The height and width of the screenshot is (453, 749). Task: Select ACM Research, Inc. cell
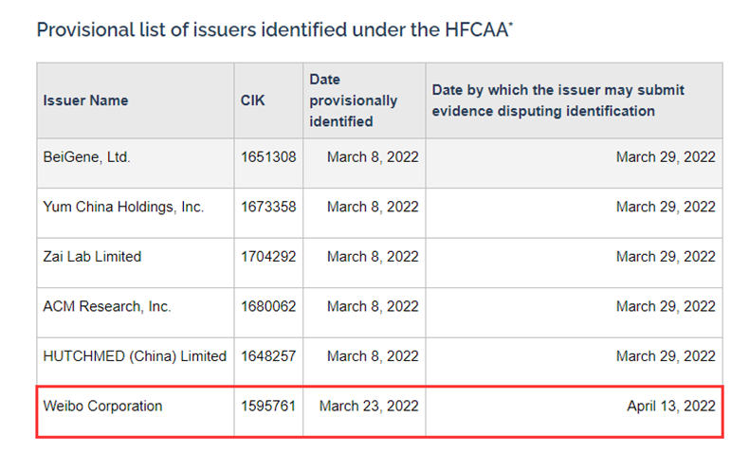coord(107,306)
